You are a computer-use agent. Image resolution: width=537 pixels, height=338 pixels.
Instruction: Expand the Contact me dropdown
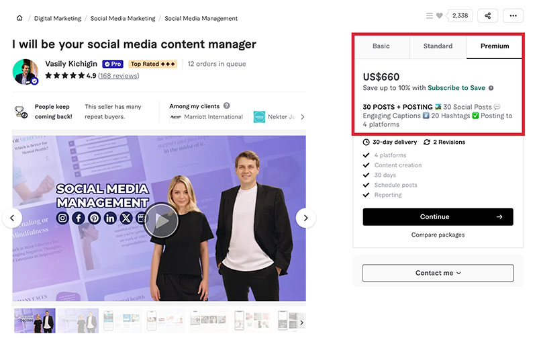coord(438,273)
